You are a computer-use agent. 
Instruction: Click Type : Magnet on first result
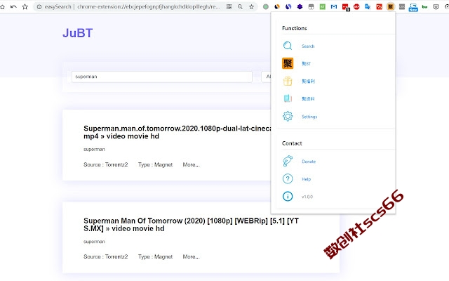pos(155,164)
